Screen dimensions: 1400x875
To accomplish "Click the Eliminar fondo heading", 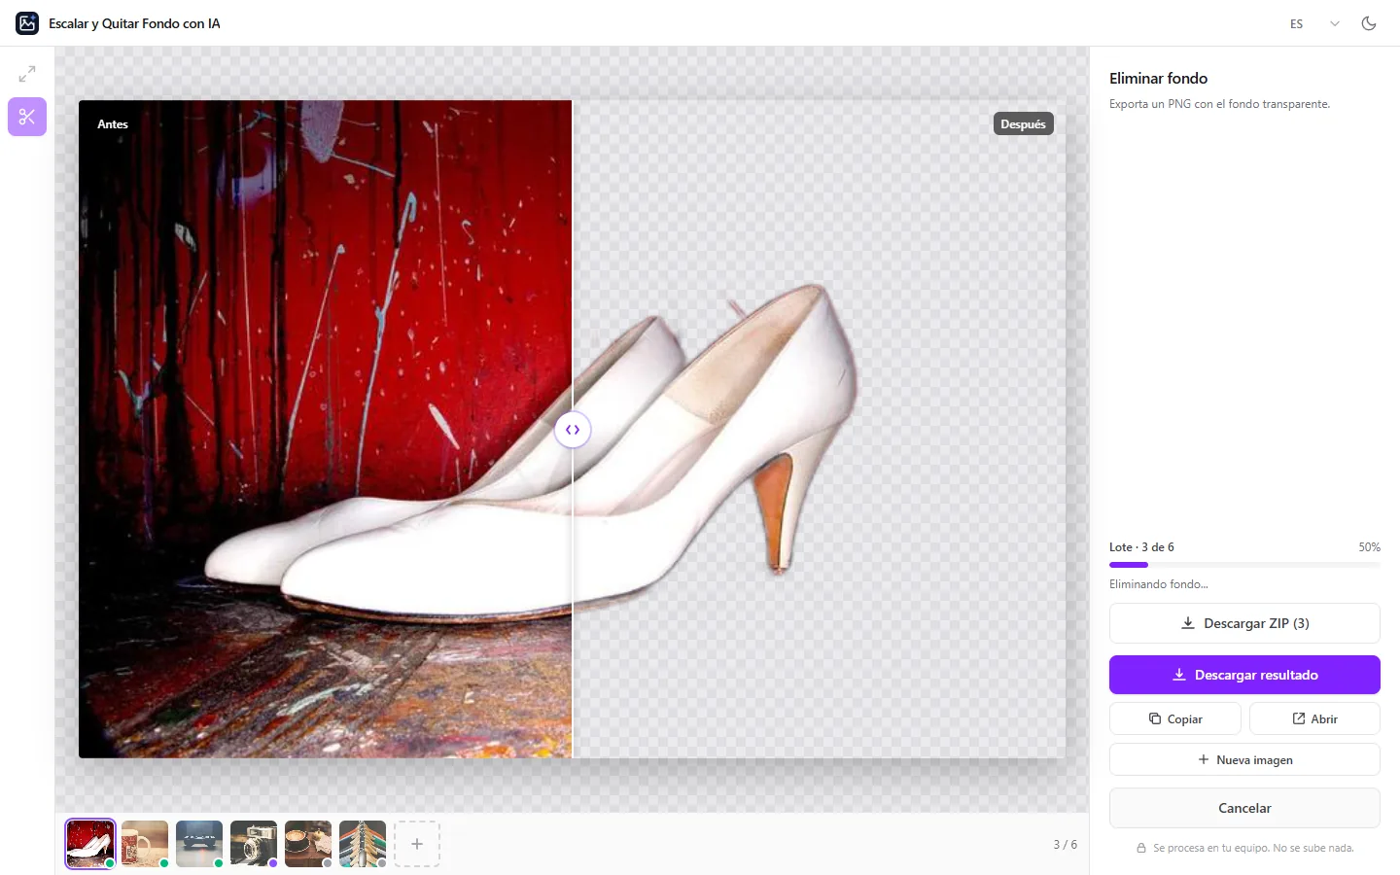I will pyautogui.click(x=1158, y=79).
